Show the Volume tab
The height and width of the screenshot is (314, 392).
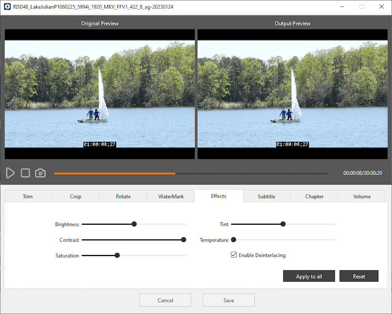tap(362, 196)
